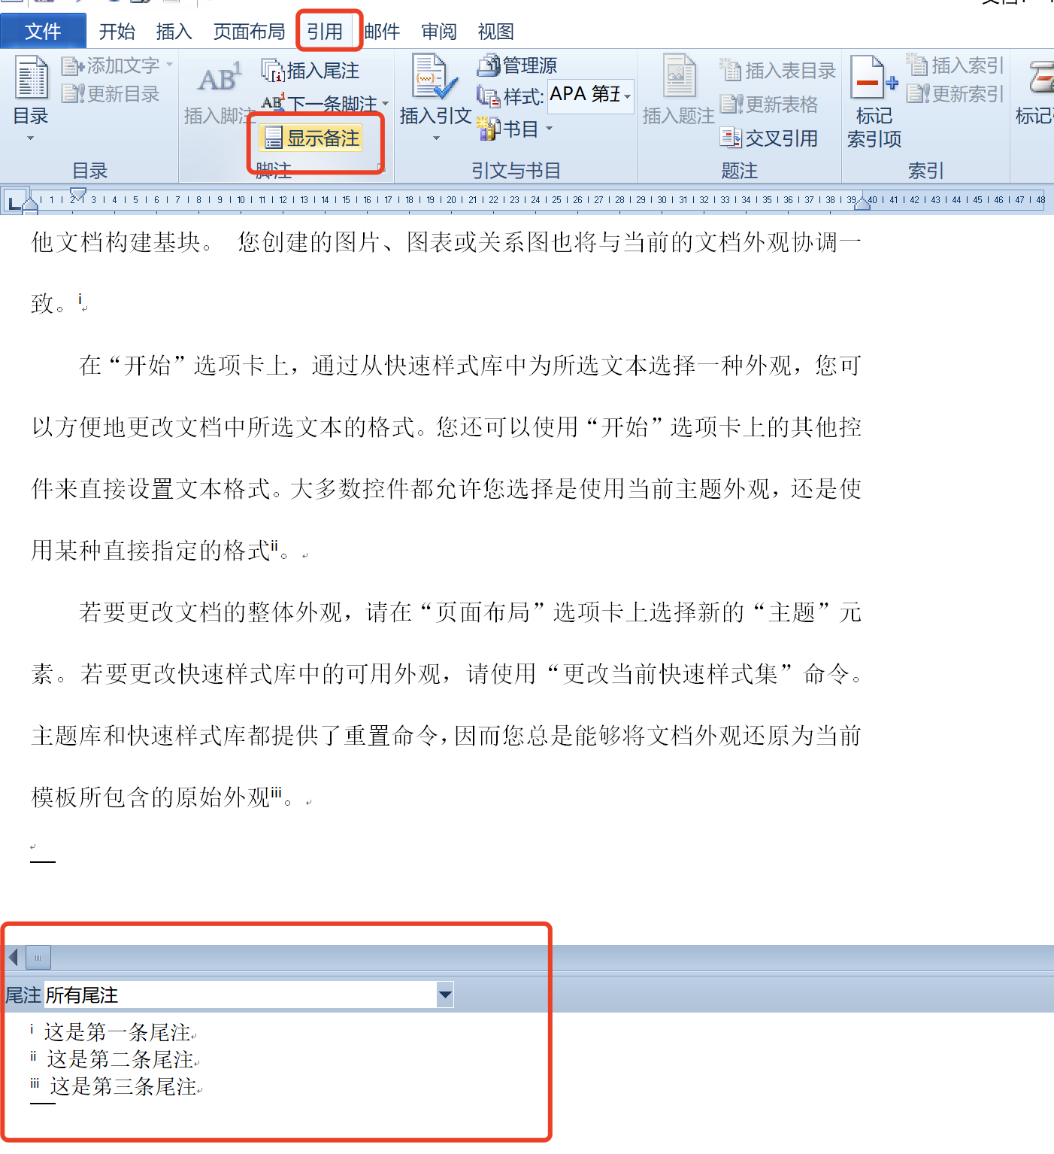Click 添加文字 in the 目录 group
This screenshot has width=1054, height=1154.
click(117, 66)
